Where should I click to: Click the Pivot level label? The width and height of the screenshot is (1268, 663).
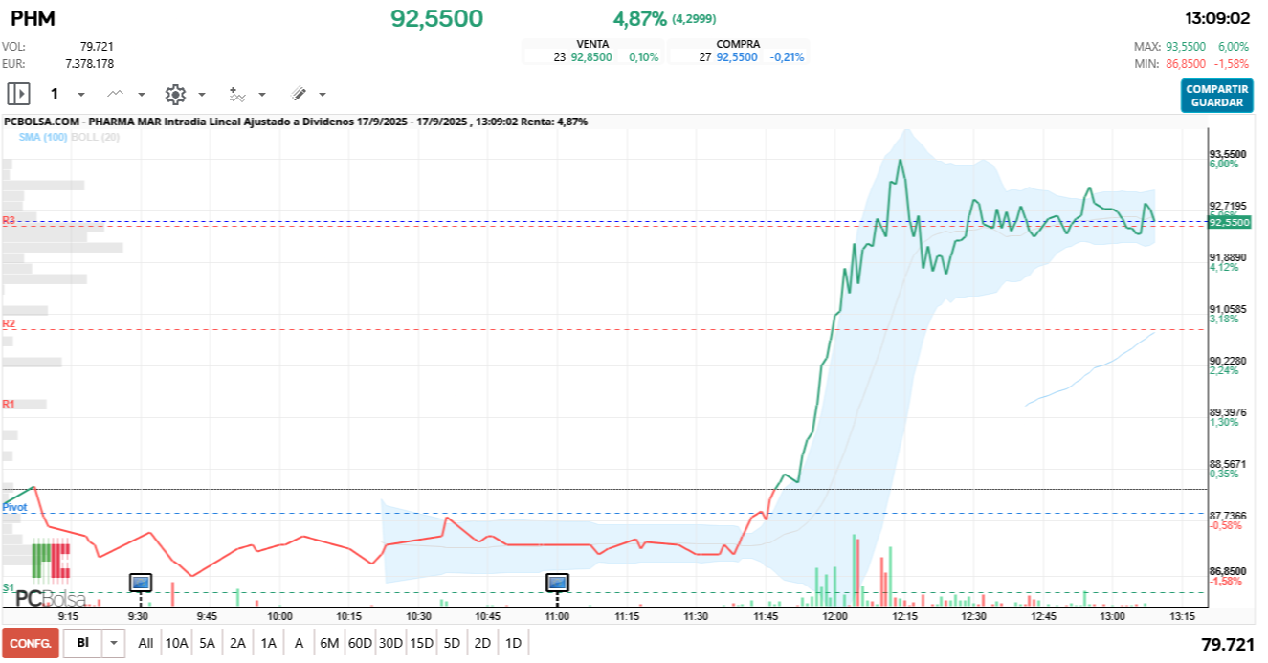tap(14, 507)
